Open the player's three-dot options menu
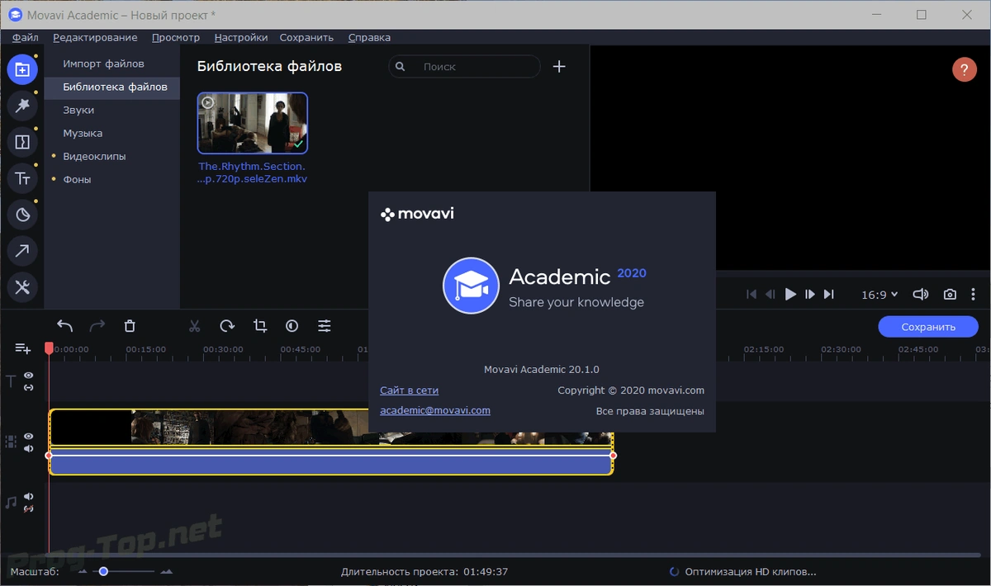The image size is (991, 586). (x=974, y=295)
